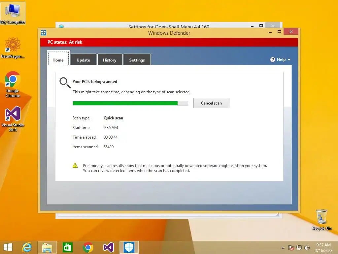Click the start time 9:36 AM
338x254 pixels.
(111, 127)
